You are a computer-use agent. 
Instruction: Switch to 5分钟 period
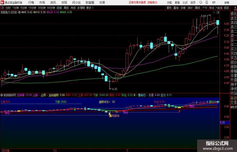pos(23,8)
